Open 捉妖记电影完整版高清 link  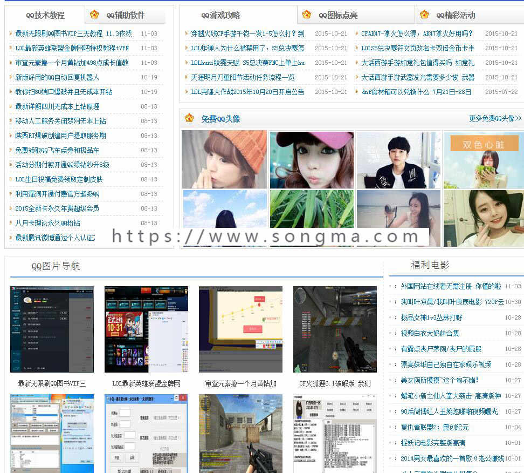(433, 443)
